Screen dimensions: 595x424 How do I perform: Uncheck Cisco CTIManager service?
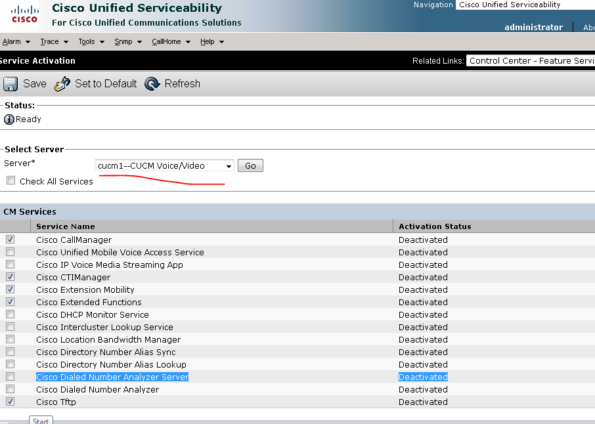11,277
